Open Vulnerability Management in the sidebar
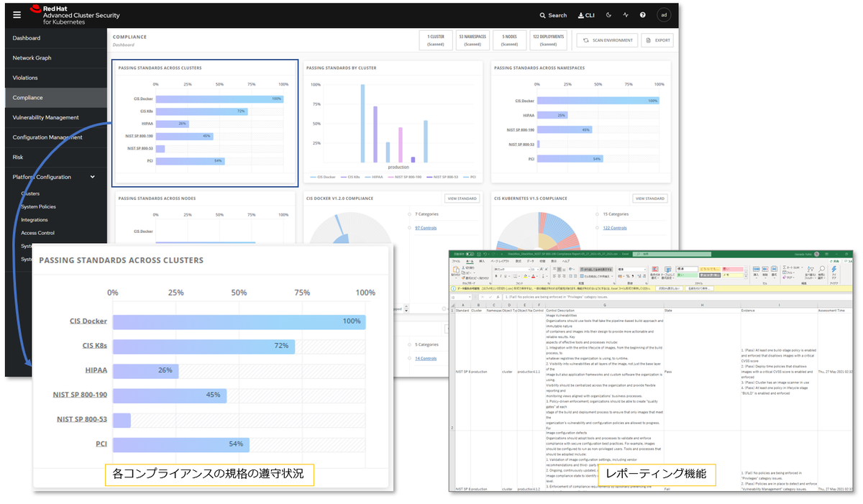Image resolution: width=863 pixels, height=504 pixels. [45, 117]
